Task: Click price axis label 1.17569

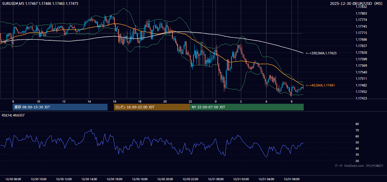Action: (362, 66)
